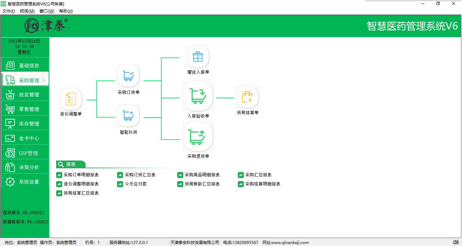Click the 采购退货单 purchase return icon
The height and width of the screenshot is (246, 462).
pos(198,137)
